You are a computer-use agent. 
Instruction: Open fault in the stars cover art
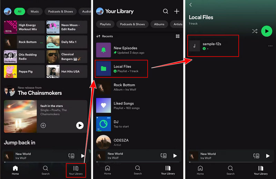(x=20, y=116)
